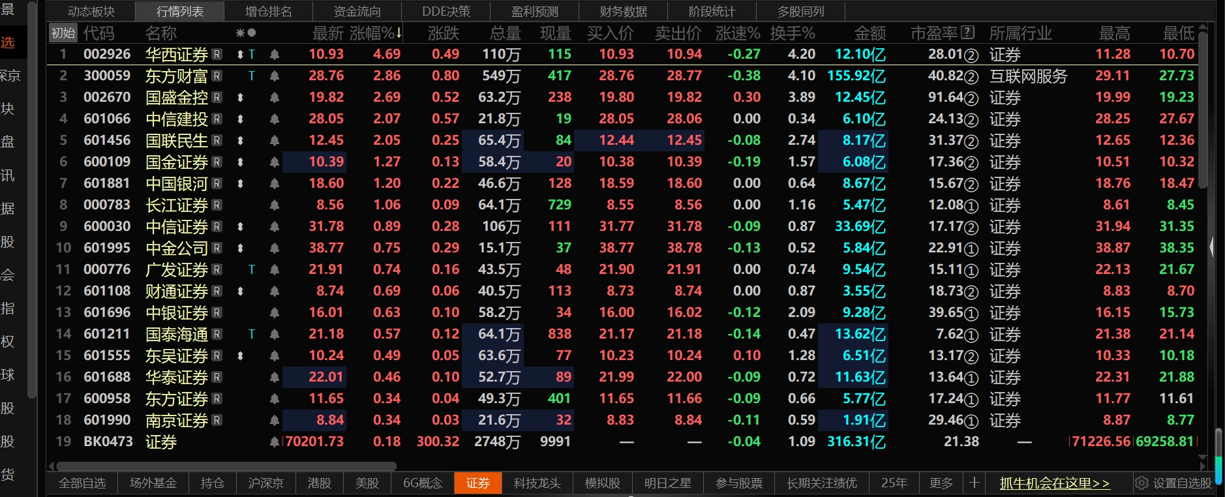The image size is (1225, 497).
Task: Click the round dot marker icon in the header
Action: point(252,33)
